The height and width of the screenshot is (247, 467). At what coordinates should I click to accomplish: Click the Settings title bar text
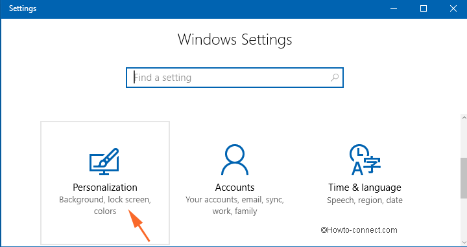(23, 8)
